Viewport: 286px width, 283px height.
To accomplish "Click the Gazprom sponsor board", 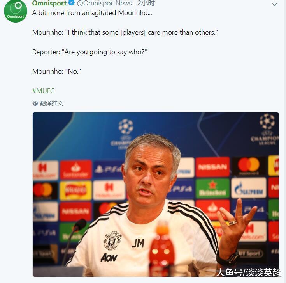I will (249, 188).
